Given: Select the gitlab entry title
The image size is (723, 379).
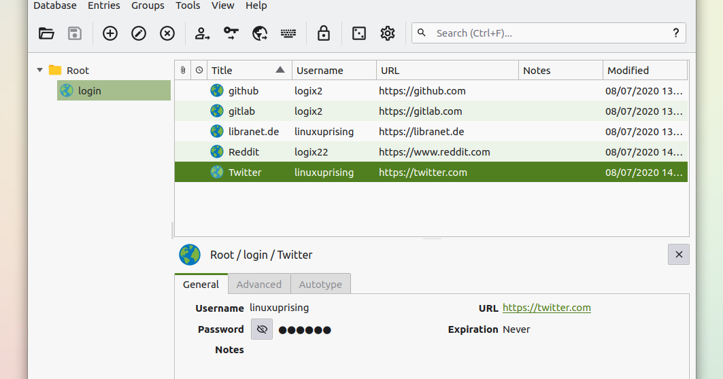Looking at the screenshot, I should point(241,111).
